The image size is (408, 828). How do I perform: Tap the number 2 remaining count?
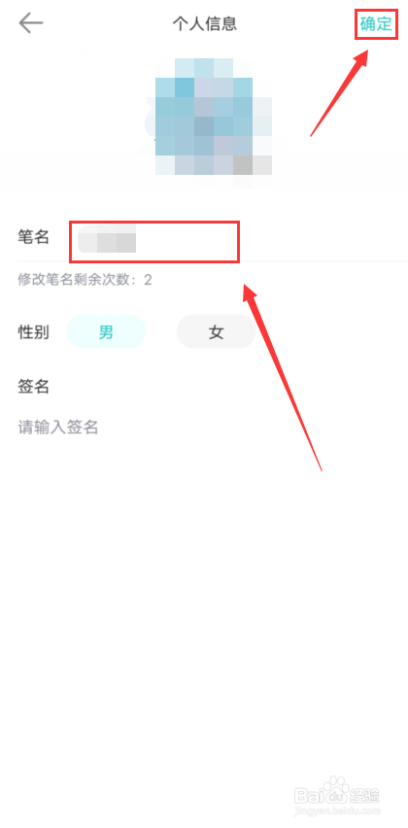[x=148, y=280]
